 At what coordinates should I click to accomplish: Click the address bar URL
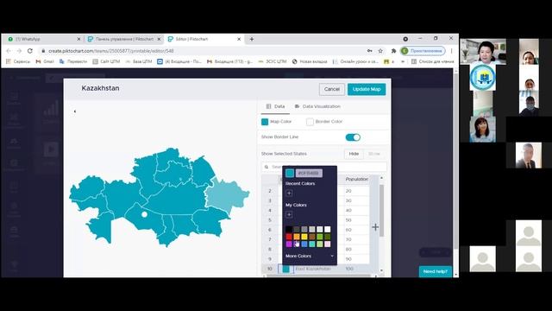click(111, 51)
